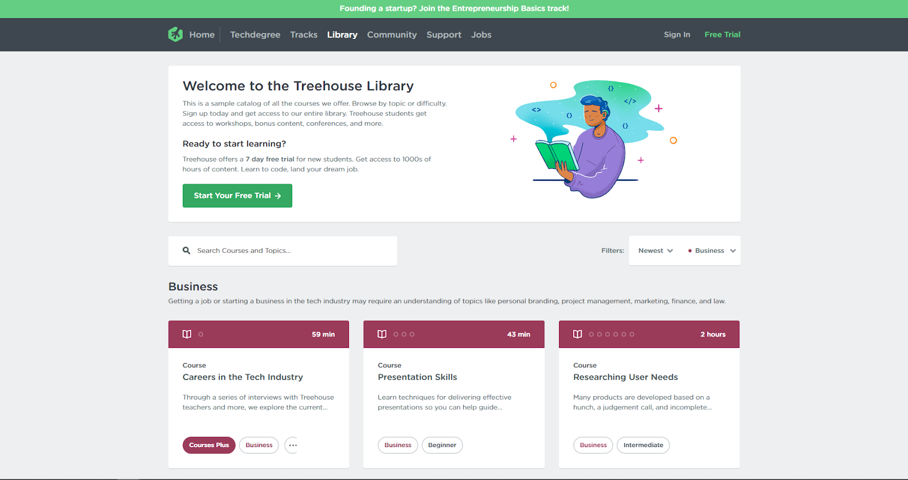Click the Filters: label
This screenshot has height=480, width=908.
tap(613, 250)
